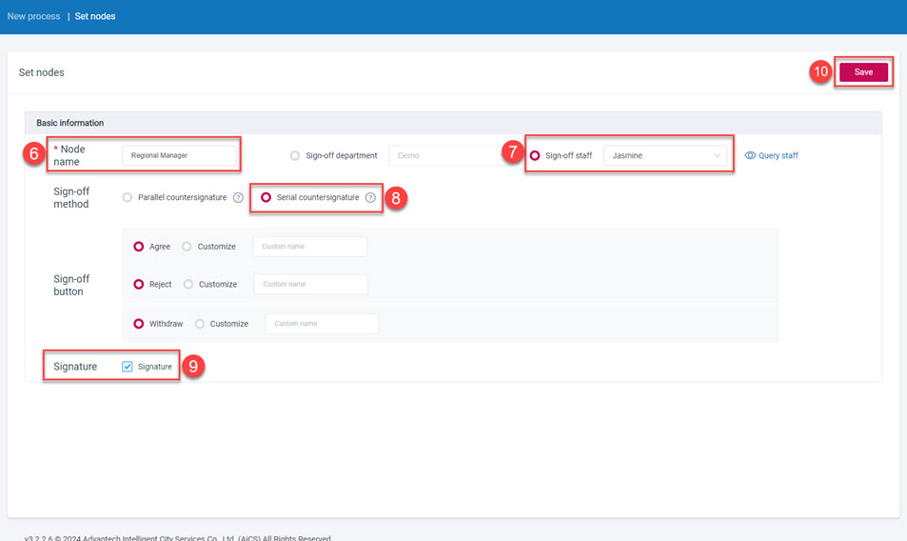Open the Query staff link

[778, 155]
